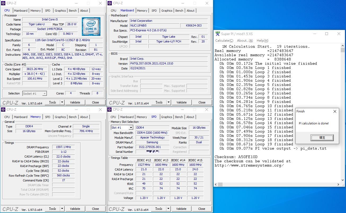
Task: Switch to the Graphics tab in the CPU tab window
Action: click(60, 11)
